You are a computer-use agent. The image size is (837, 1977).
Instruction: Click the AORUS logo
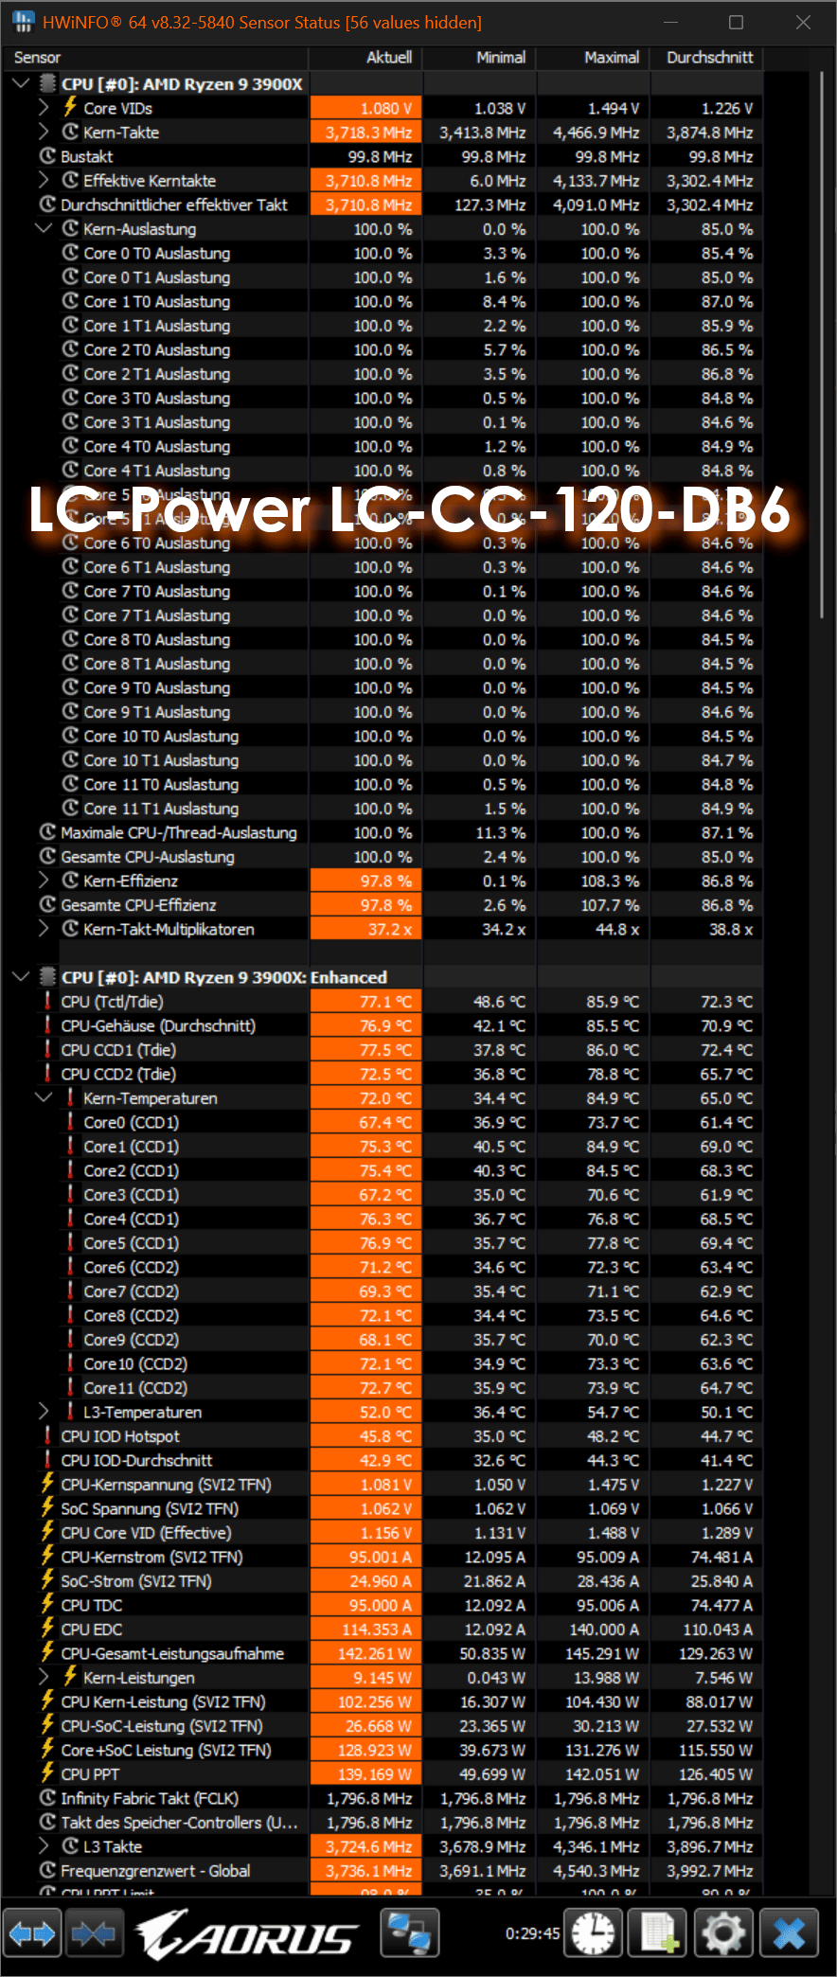coord(249,1934)
